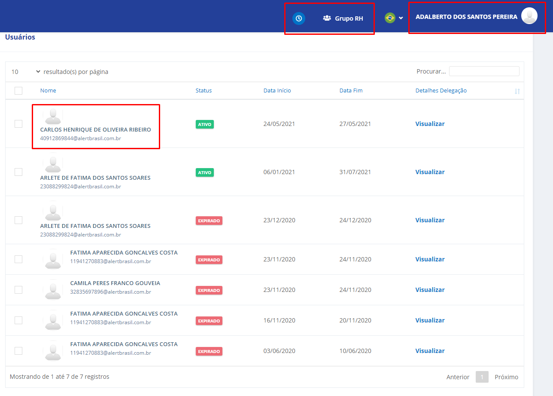Click the blue clock icon in header
The width and height of the screenshot is (553, 396).
click(299, 18)
